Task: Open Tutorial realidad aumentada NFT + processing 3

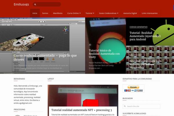Action: (81, 110)
